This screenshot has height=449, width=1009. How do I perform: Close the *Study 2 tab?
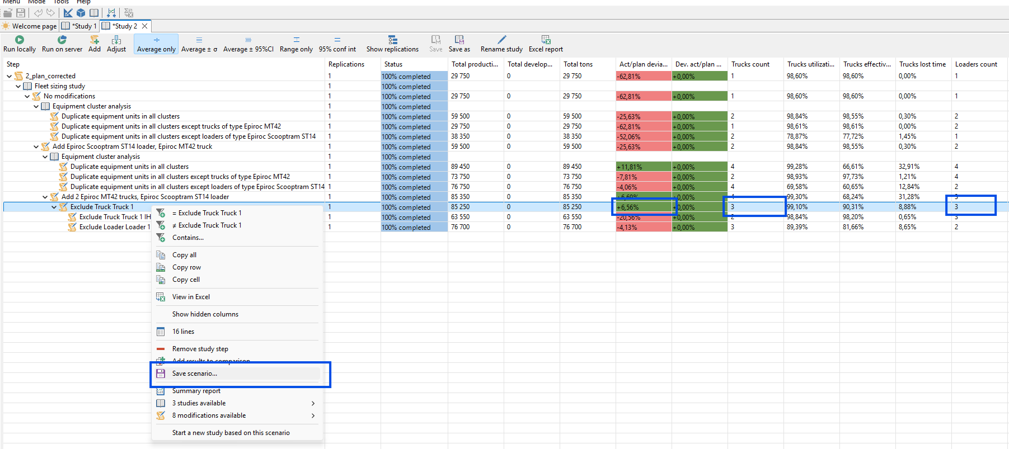point(145,26)
